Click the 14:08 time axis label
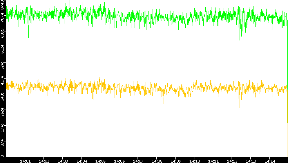288x163 pixels. tap(157, 161)
